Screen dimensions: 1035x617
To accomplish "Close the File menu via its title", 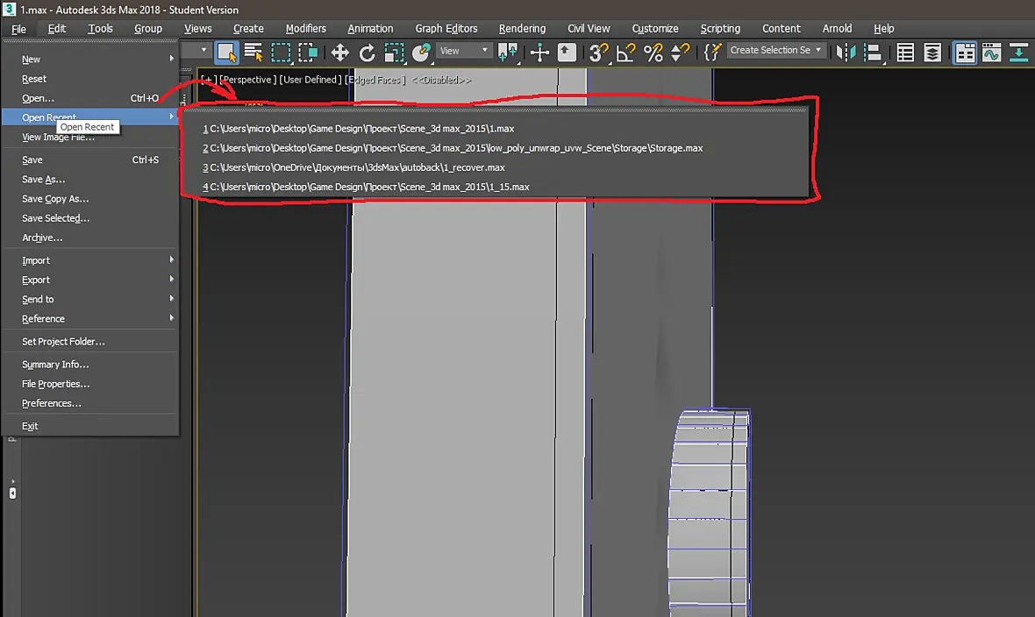I will click(18, 28).
